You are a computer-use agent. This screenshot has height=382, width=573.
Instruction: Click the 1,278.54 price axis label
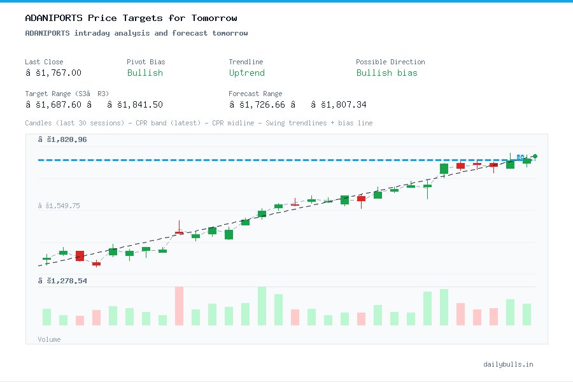tap(62, 281)
